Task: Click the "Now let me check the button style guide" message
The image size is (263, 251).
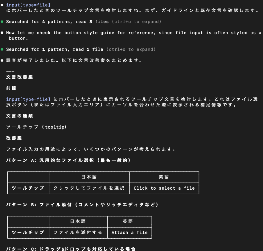Action: (x=134, y=35)
